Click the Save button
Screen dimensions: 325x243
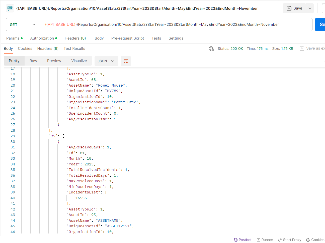click(x=294, y=8)
